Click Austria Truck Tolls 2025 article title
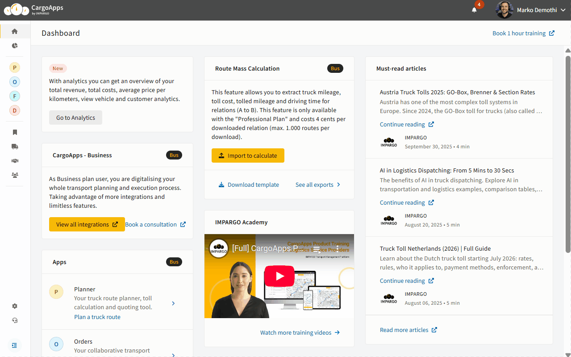This screenshot has width=571, height=357. tap(457, 92)
